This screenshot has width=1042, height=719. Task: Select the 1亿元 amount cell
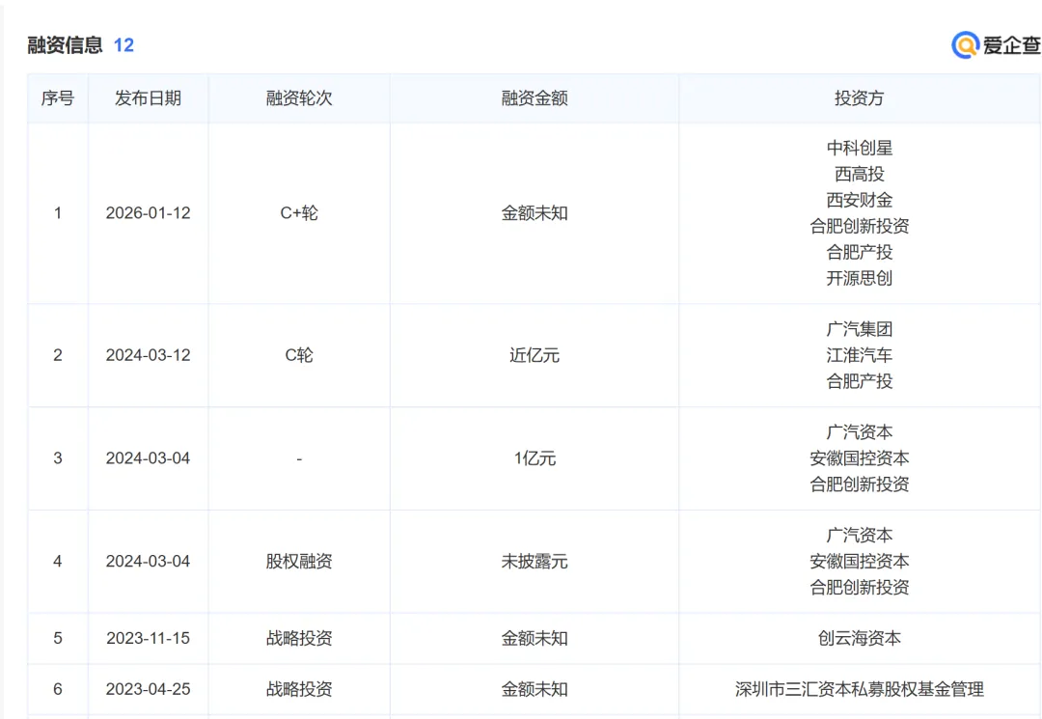pos(535,458)
